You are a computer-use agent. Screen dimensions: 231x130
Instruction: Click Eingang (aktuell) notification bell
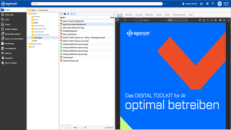point(190,4)
